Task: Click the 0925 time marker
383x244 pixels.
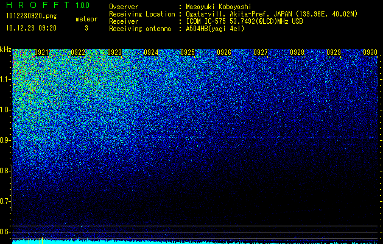Action: tap(188, 52)
